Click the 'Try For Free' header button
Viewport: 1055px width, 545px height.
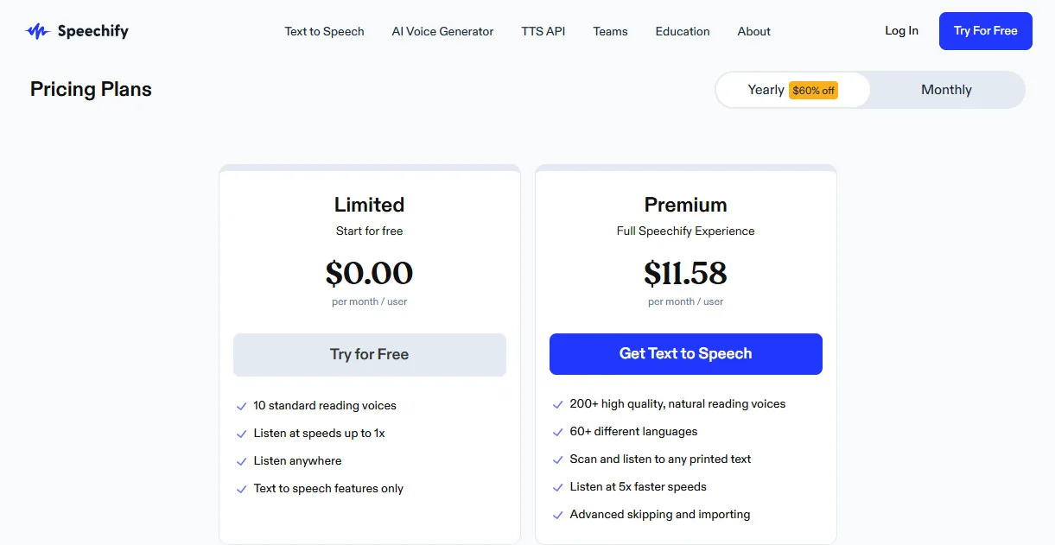[x=985, y=30]
